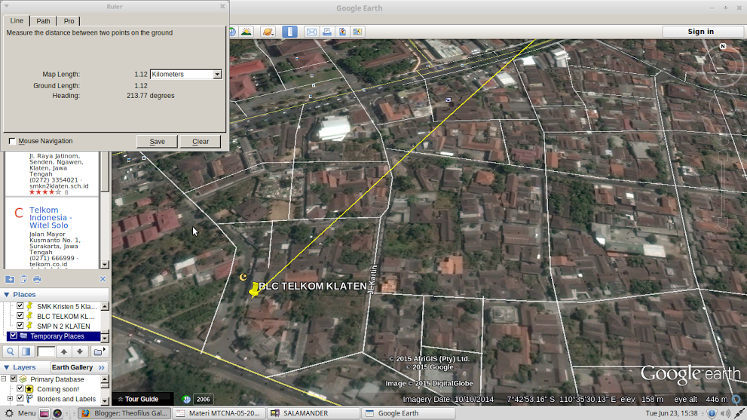This screenshot has width=747, height=420.
Task: Click the red C search result marker
Action: [19, 213]
